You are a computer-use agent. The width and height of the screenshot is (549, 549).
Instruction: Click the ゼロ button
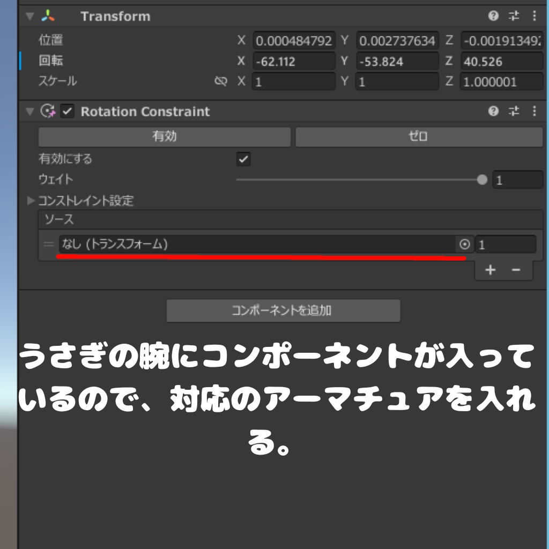pyautogui.click(x=419, y=137)
